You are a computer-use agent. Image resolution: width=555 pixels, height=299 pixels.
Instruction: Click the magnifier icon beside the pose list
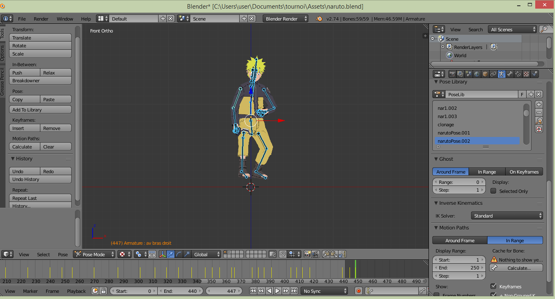pos(539,121)
